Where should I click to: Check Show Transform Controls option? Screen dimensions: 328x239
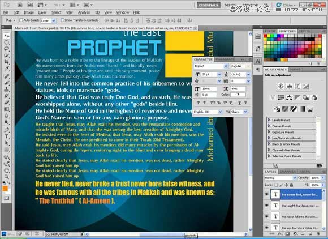(62, 20)
